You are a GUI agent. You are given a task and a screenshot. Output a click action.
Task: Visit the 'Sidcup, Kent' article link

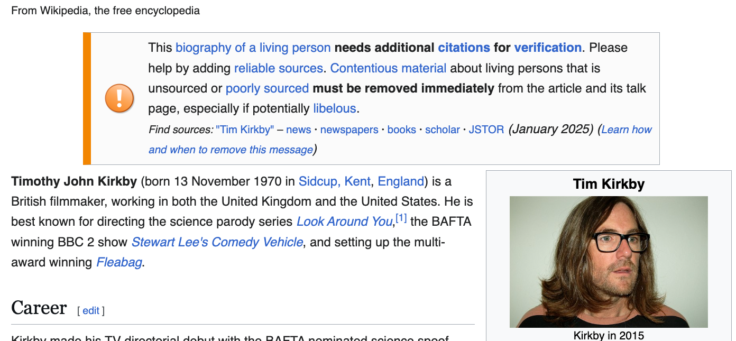(x=334, y=181)
